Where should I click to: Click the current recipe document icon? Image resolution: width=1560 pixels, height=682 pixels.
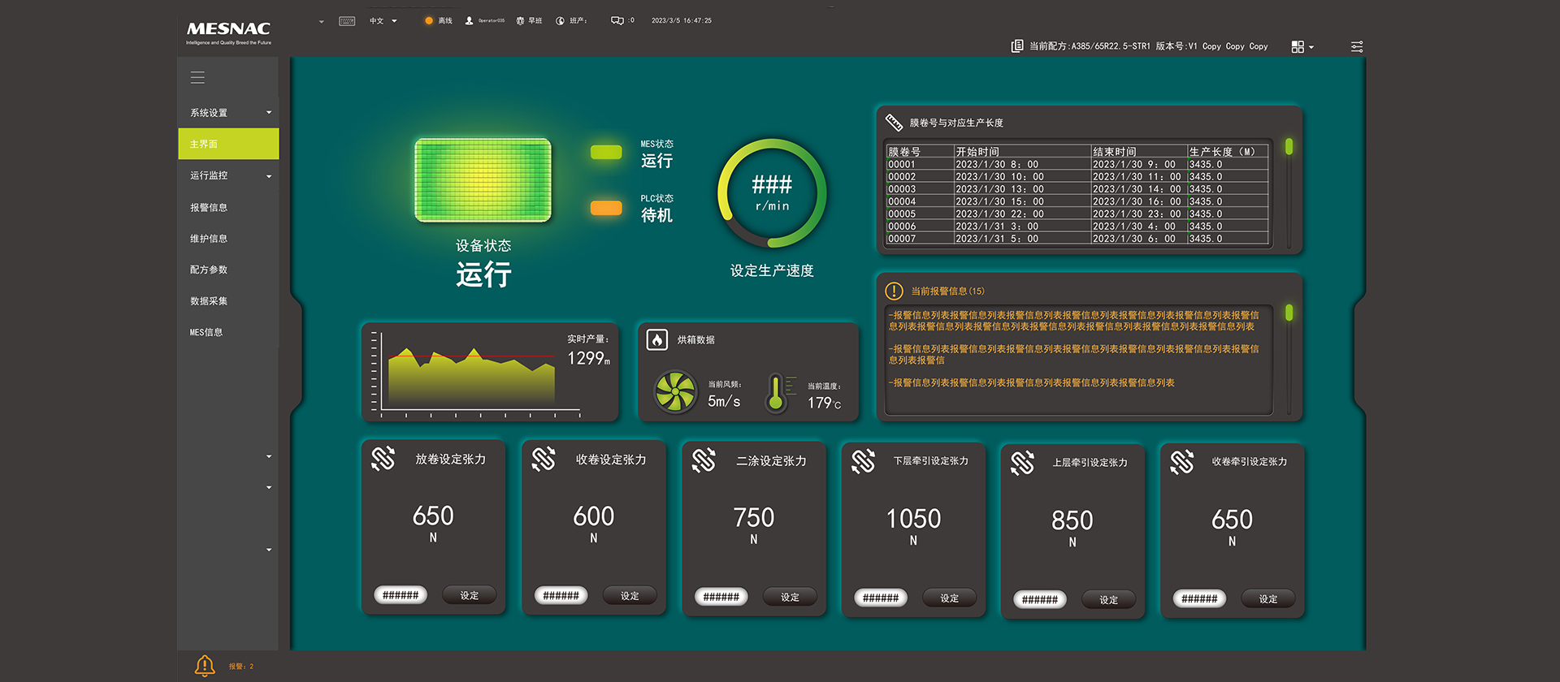pos(1016,46)
